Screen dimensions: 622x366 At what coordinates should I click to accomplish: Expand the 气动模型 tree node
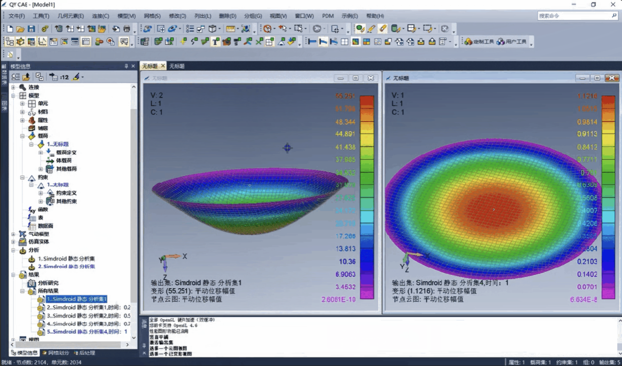[x=13, y=234]
